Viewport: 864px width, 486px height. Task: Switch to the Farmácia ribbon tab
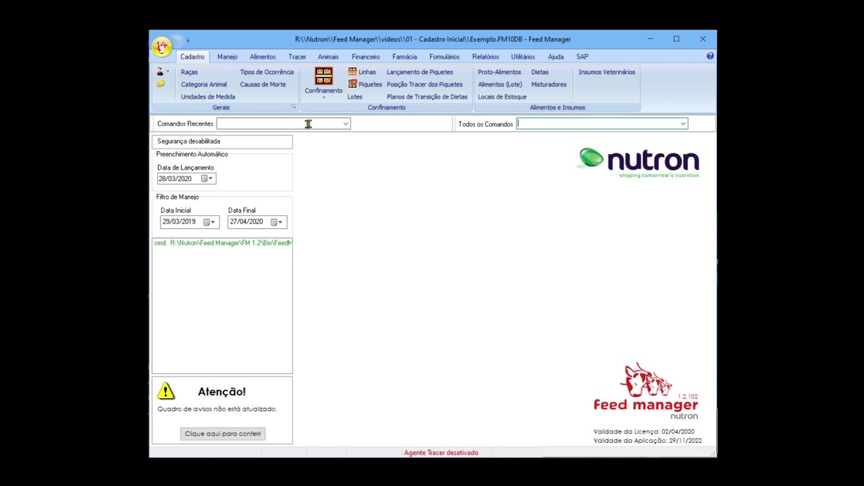pos(404,57)
